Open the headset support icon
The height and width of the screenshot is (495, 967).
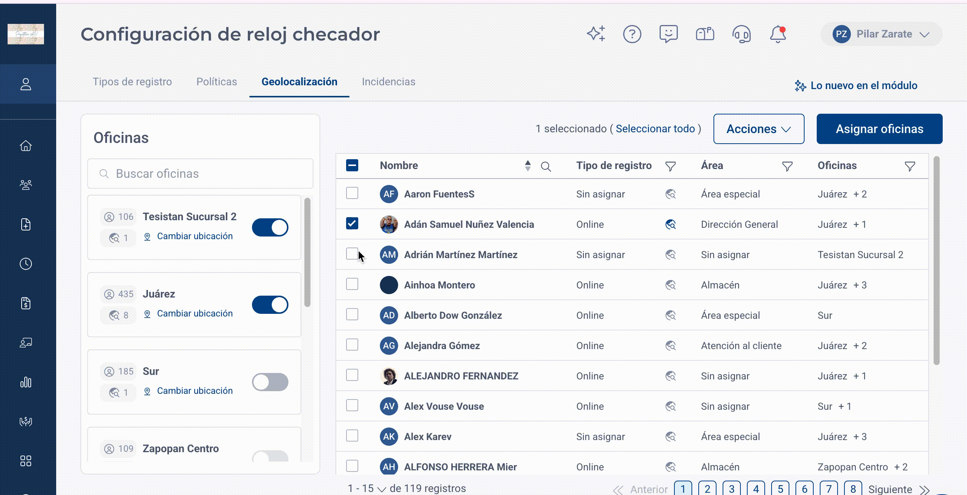[742, 34]
